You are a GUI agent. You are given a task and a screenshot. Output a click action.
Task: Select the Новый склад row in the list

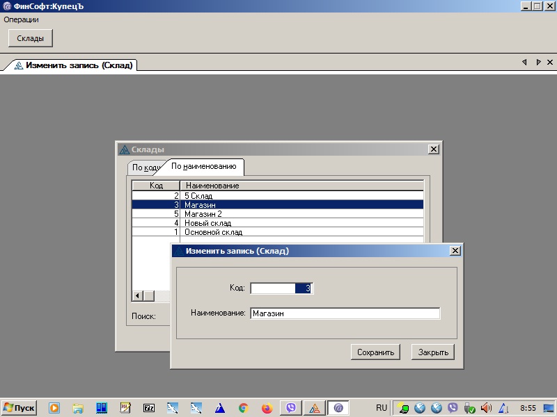209,222
